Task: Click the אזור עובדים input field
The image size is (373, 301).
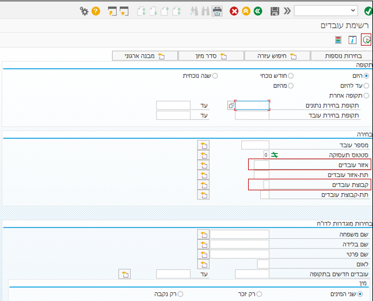Action: click(x=261, y=165)
